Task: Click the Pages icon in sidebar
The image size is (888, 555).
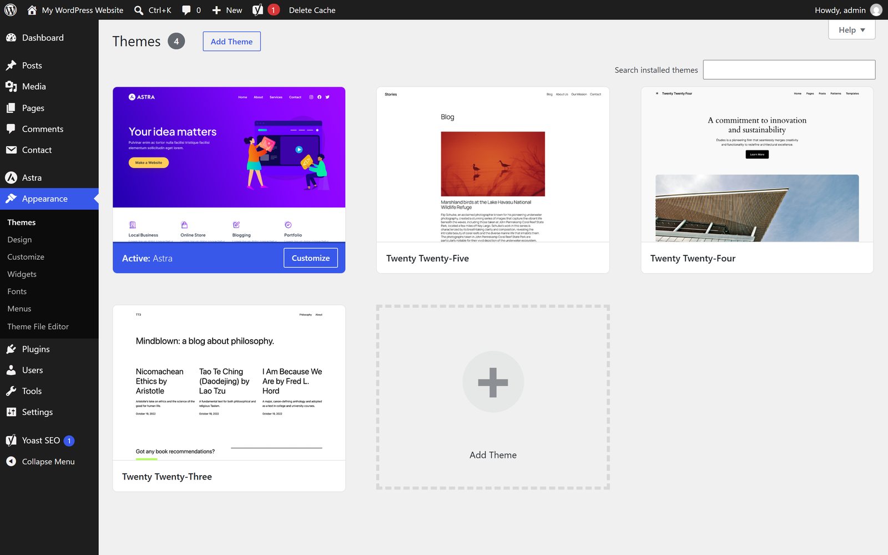Action: (11, 108)
